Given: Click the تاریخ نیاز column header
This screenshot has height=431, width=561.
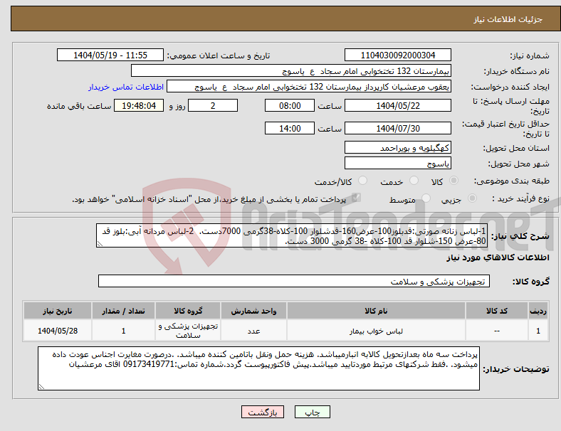Looking at the screenshot, I should [58, 311].
